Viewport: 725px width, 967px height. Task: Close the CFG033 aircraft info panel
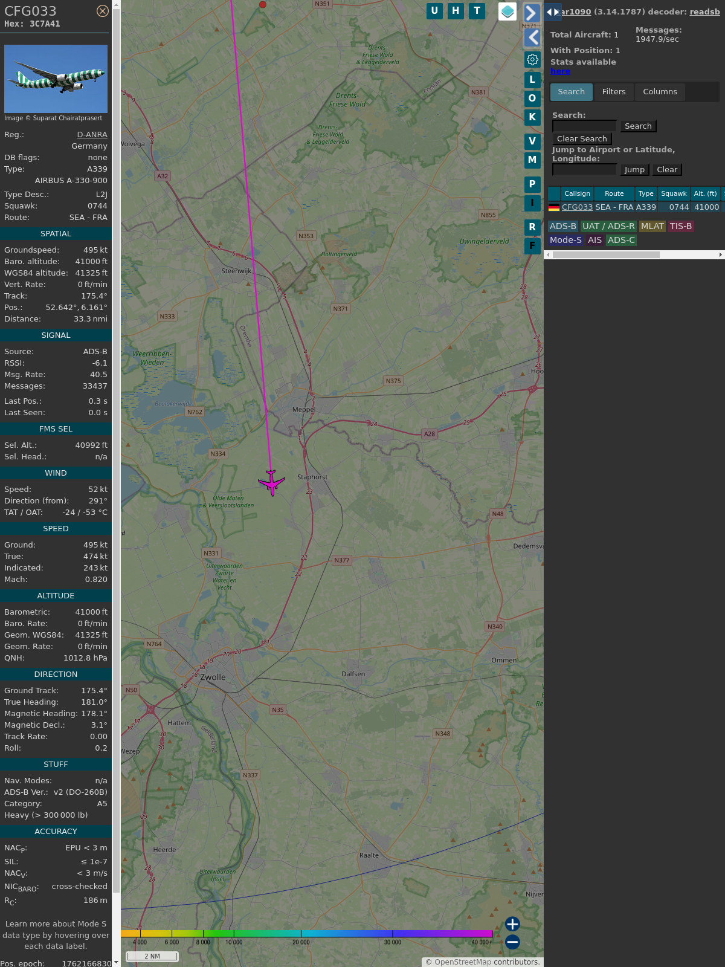point(103,11)
